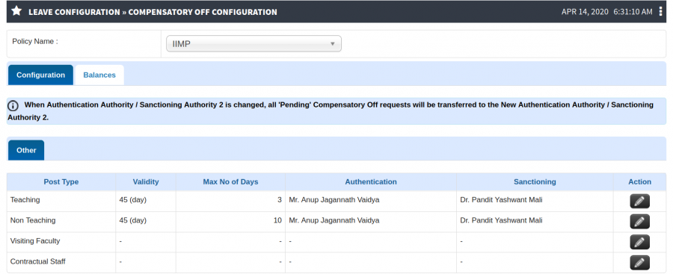
Task: Click the 6:31:10 AM time display
Action: pos(633,12)
